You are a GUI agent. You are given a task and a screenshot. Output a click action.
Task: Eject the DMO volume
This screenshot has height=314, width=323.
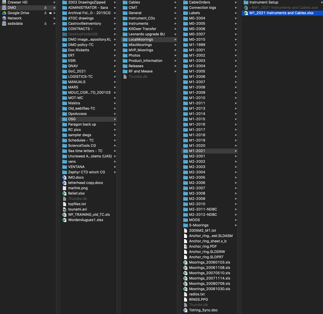pos(45,8)
